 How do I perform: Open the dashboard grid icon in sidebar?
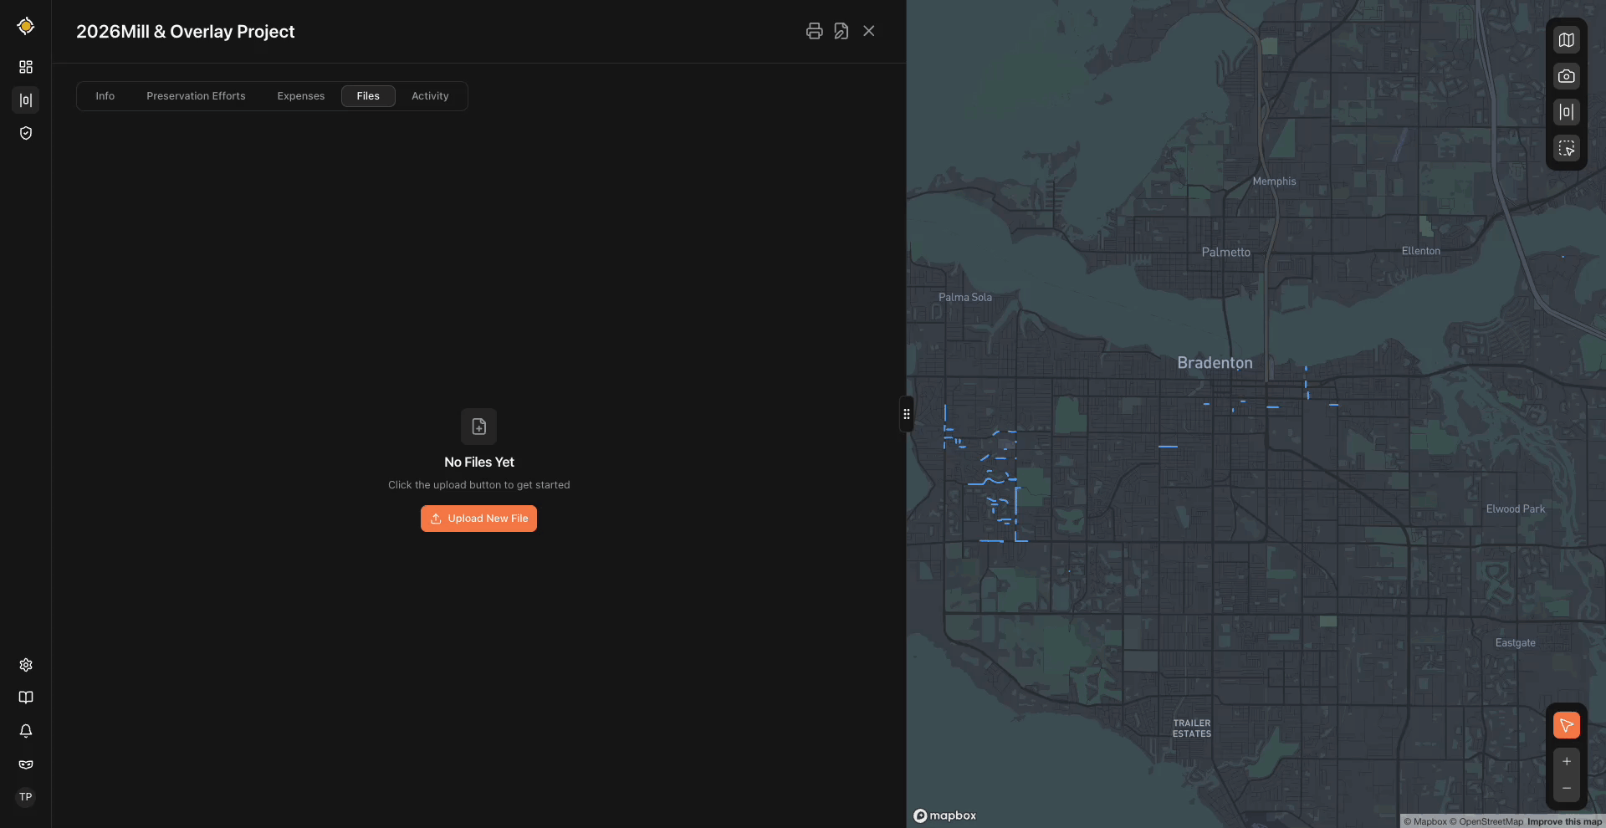coord(26,67)
